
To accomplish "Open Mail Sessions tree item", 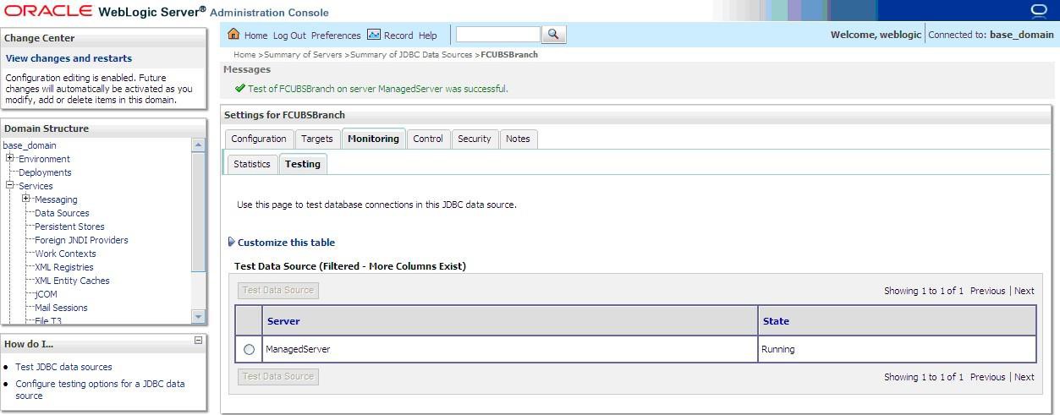I will (x=61, y=308).
